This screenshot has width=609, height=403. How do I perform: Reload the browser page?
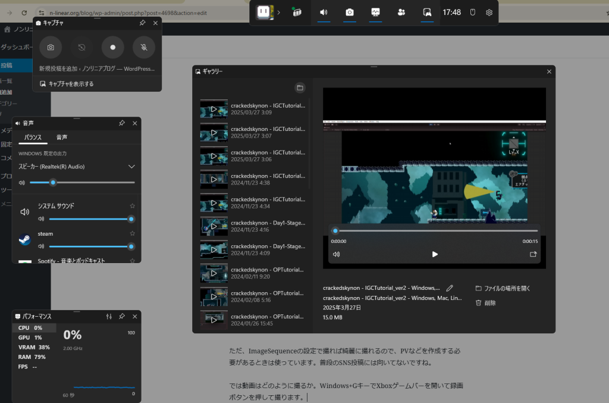[x=24, y=13]
